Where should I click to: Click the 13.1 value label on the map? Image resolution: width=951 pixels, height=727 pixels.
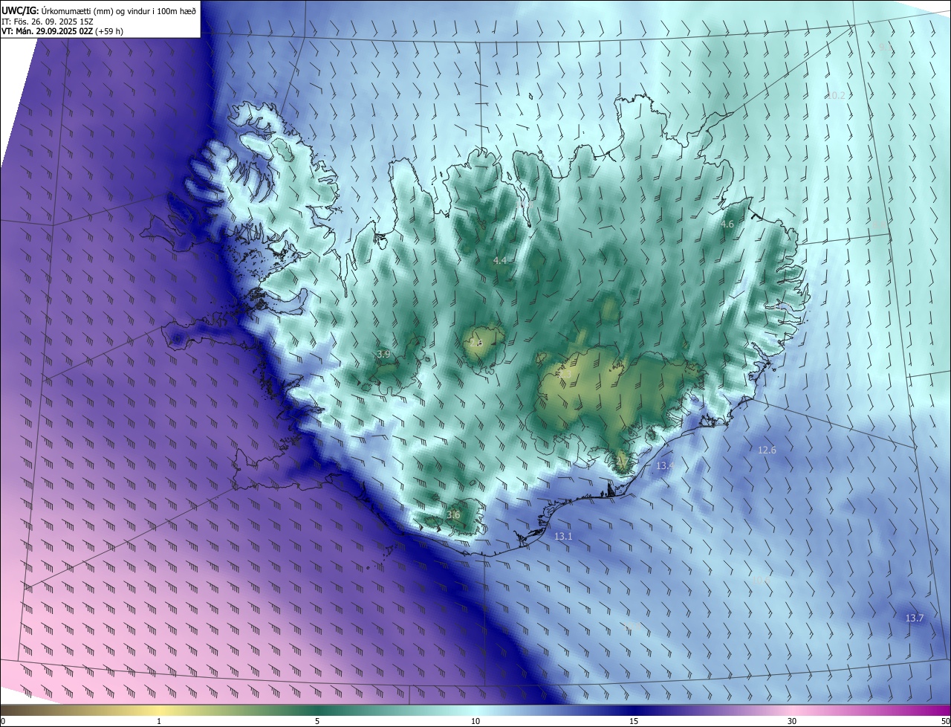[563, 536]
